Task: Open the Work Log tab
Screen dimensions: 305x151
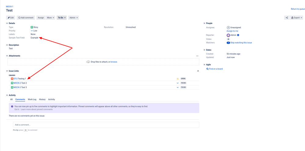Action: point(32,100)
